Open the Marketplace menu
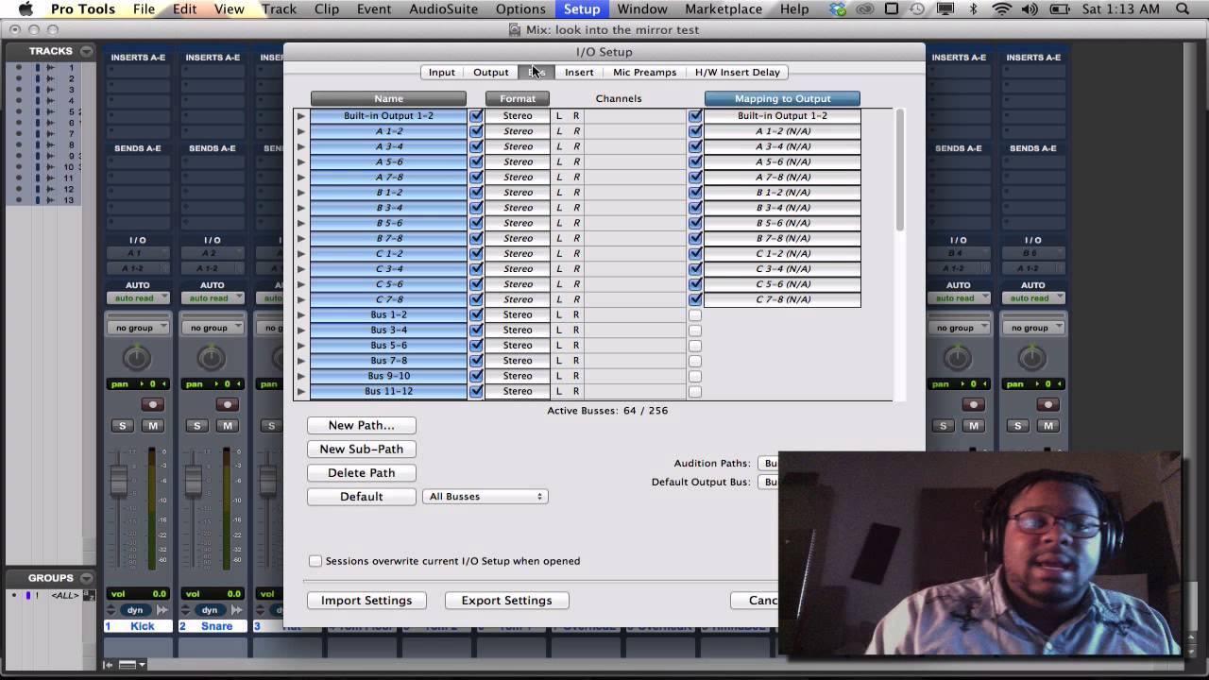Image resolution: width=1209 pixels, height=680 pixels. [724, 9]
